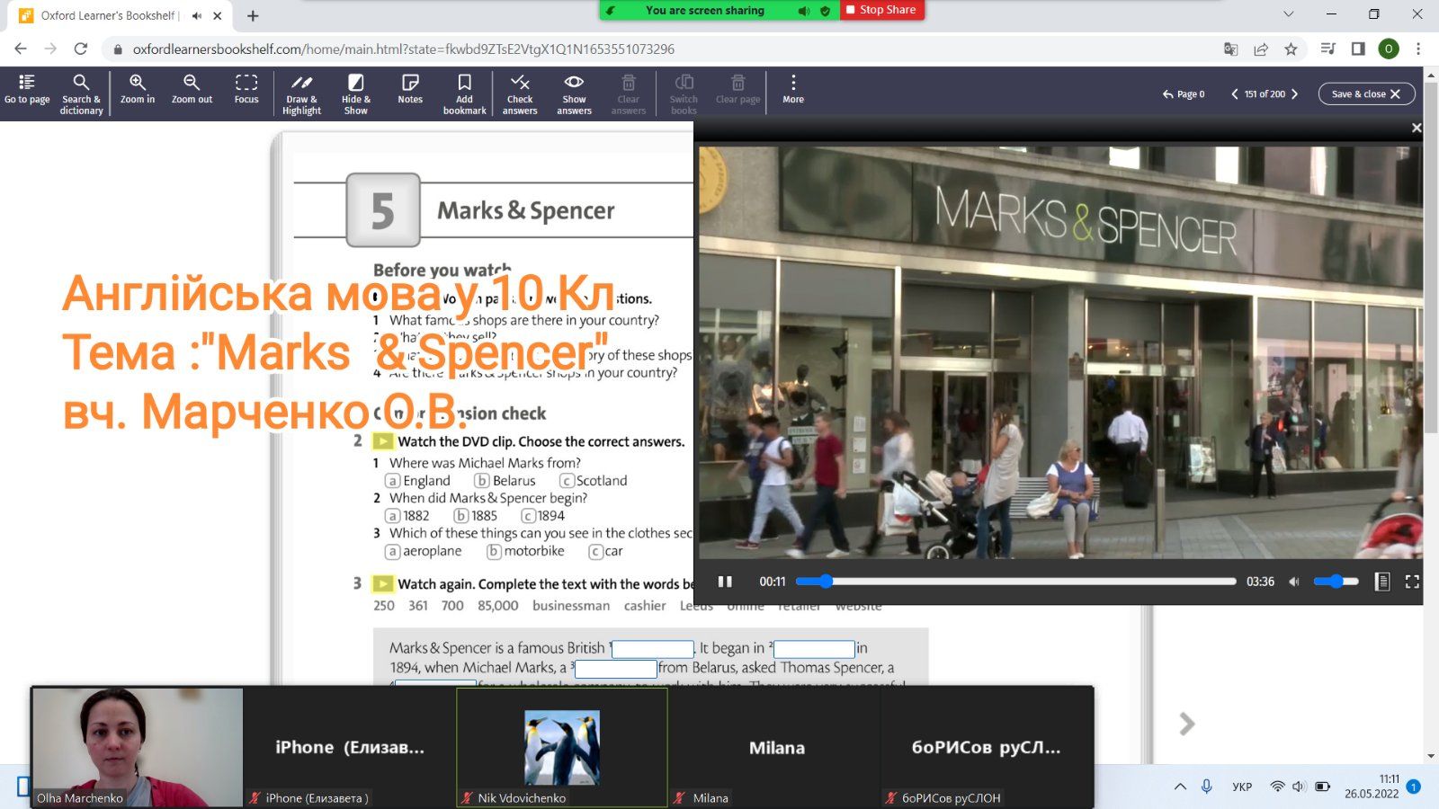This screenshot has height=809, width=1439.
Task: Select answer b Belarus
Action: coord(482,481)
